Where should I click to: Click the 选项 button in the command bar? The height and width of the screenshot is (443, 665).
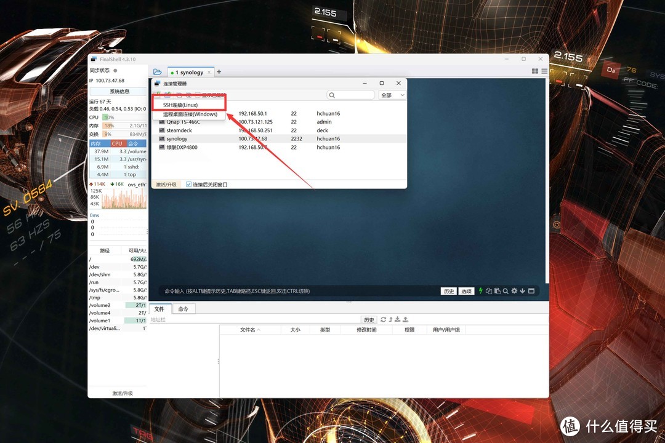(x=466, y=290)
